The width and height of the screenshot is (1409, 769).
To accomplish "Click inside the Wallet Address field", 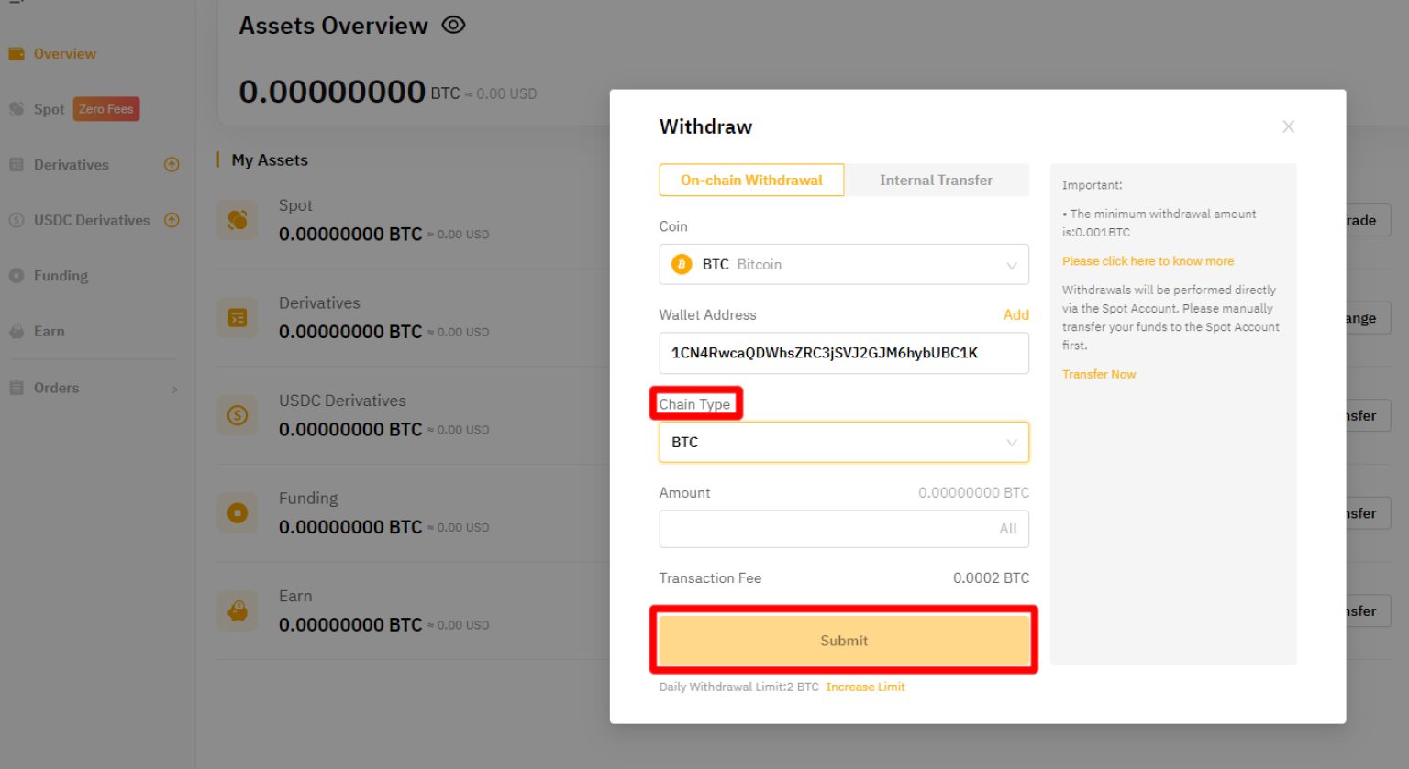I will (843, 353).
